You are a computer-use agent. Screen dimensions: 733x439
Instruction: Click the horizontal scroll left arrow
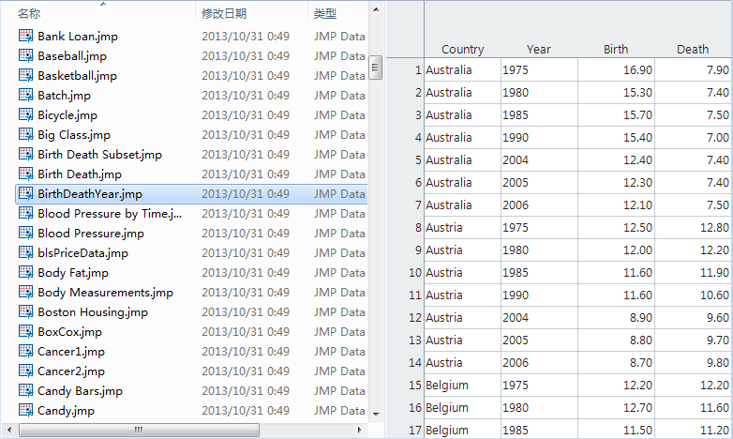click(8, 430)
